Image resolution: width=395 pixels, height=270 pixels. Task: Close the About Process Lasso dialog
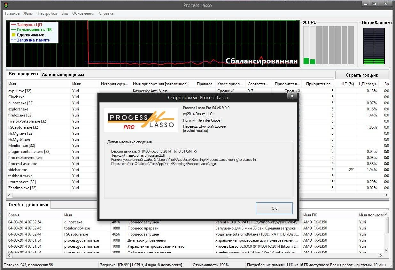291,96
